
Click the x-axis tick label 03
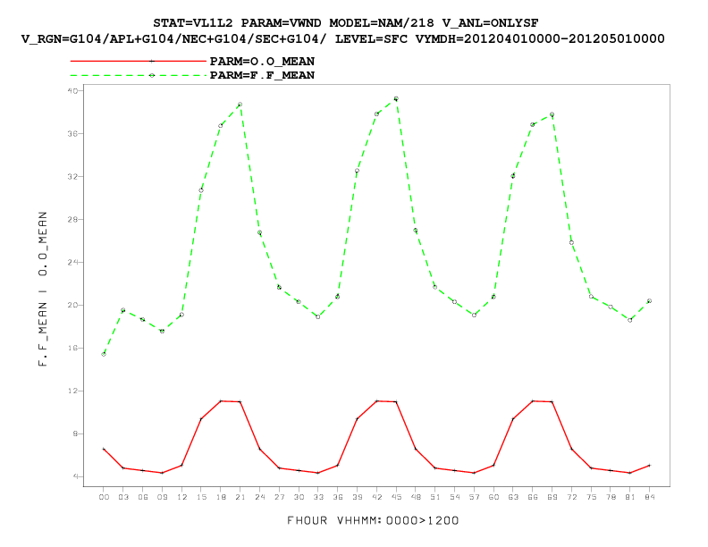click(x=123, y=497)
